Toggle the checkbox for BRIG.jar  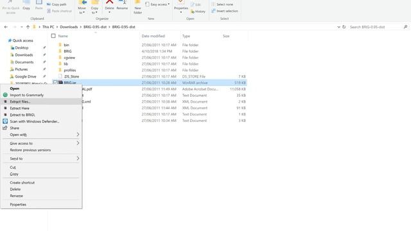tap(55, 83)
